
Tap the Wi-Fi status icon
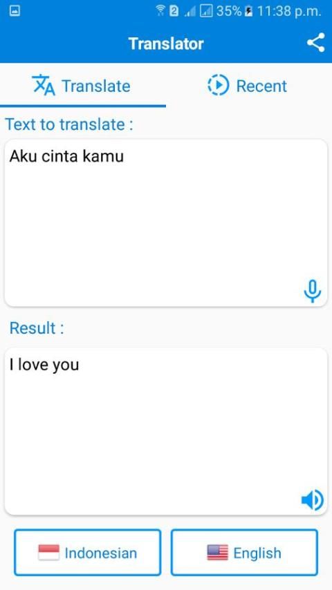point(160,11)
